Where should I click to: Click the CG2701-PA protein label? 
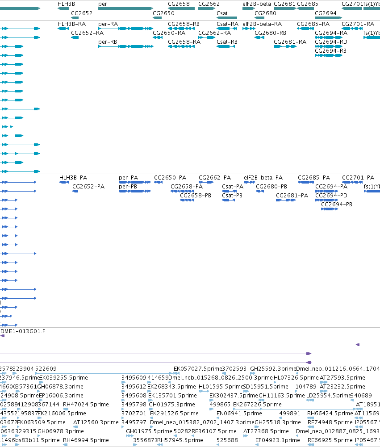point(358,178)
